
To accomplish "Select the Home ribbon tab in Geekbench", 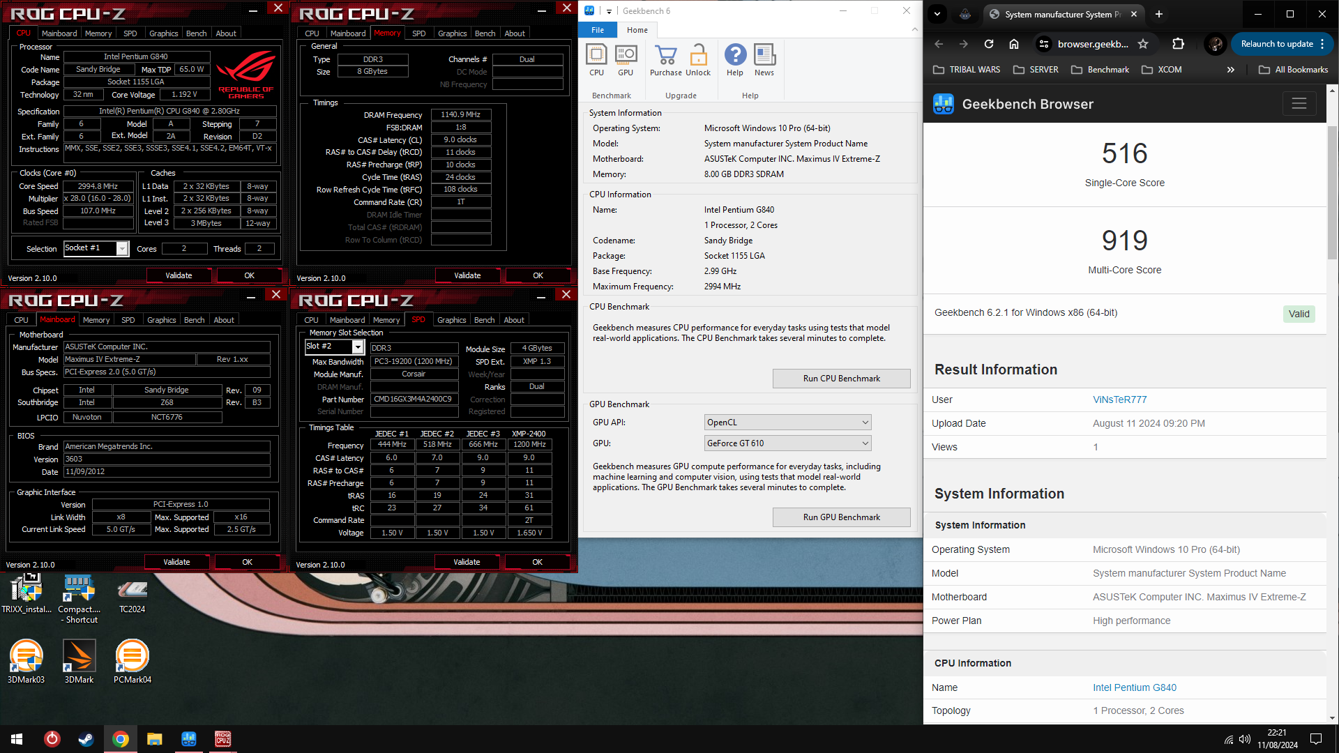I will click(x=637, y=30).
